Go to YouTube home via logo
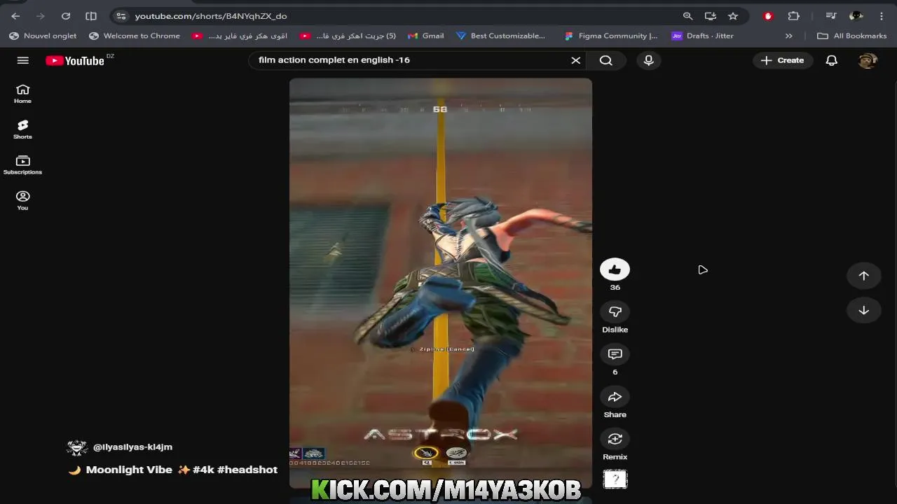Screen dimensions: 897x504 (75, 61)
